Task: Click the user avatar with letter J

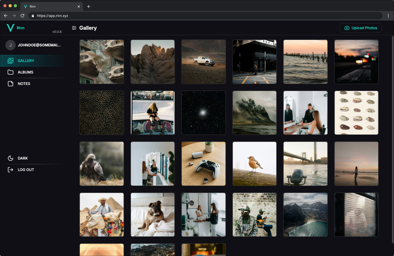Action: (10, 45)
